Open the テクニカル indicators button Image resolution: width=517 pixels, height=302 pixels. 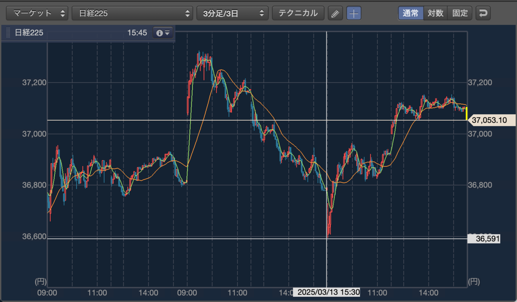pos(298,13)
